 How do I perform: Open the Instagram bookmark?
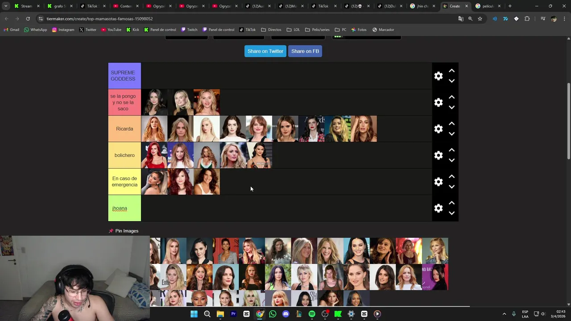click(x=63, y=30)
